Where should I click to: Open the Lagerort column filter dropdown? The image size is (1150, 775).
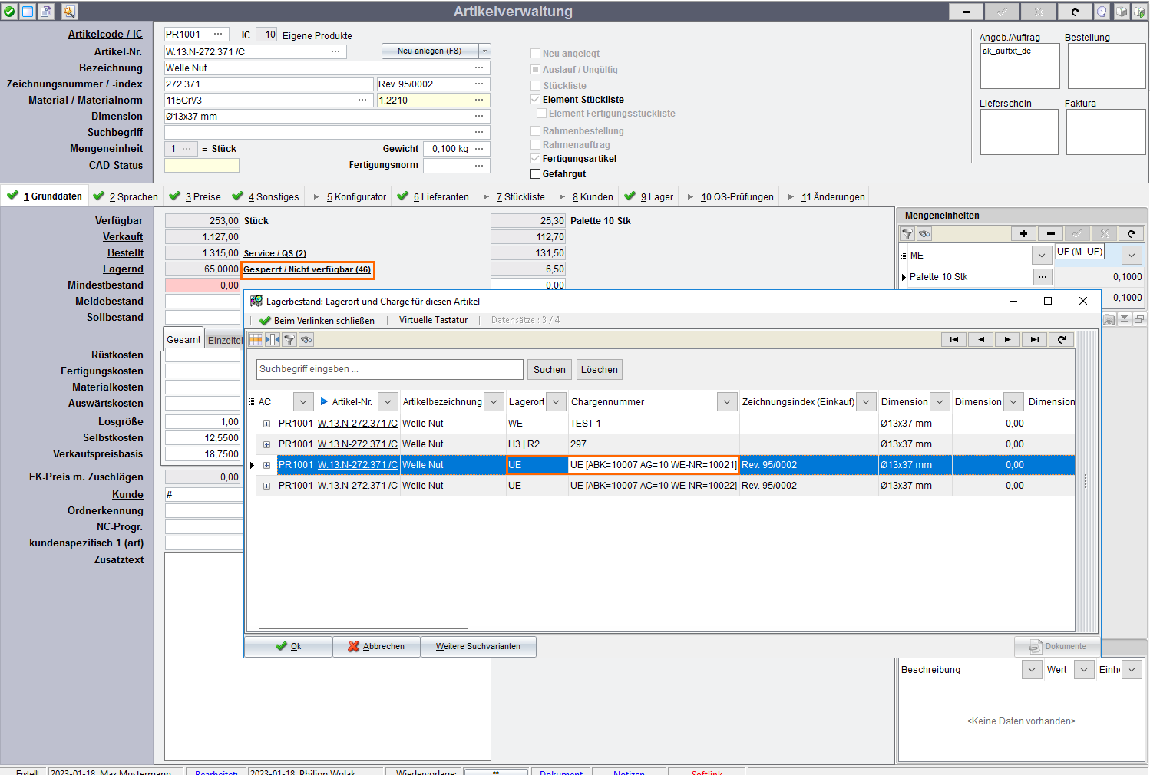pyautogui.click(x=557, y=402)
